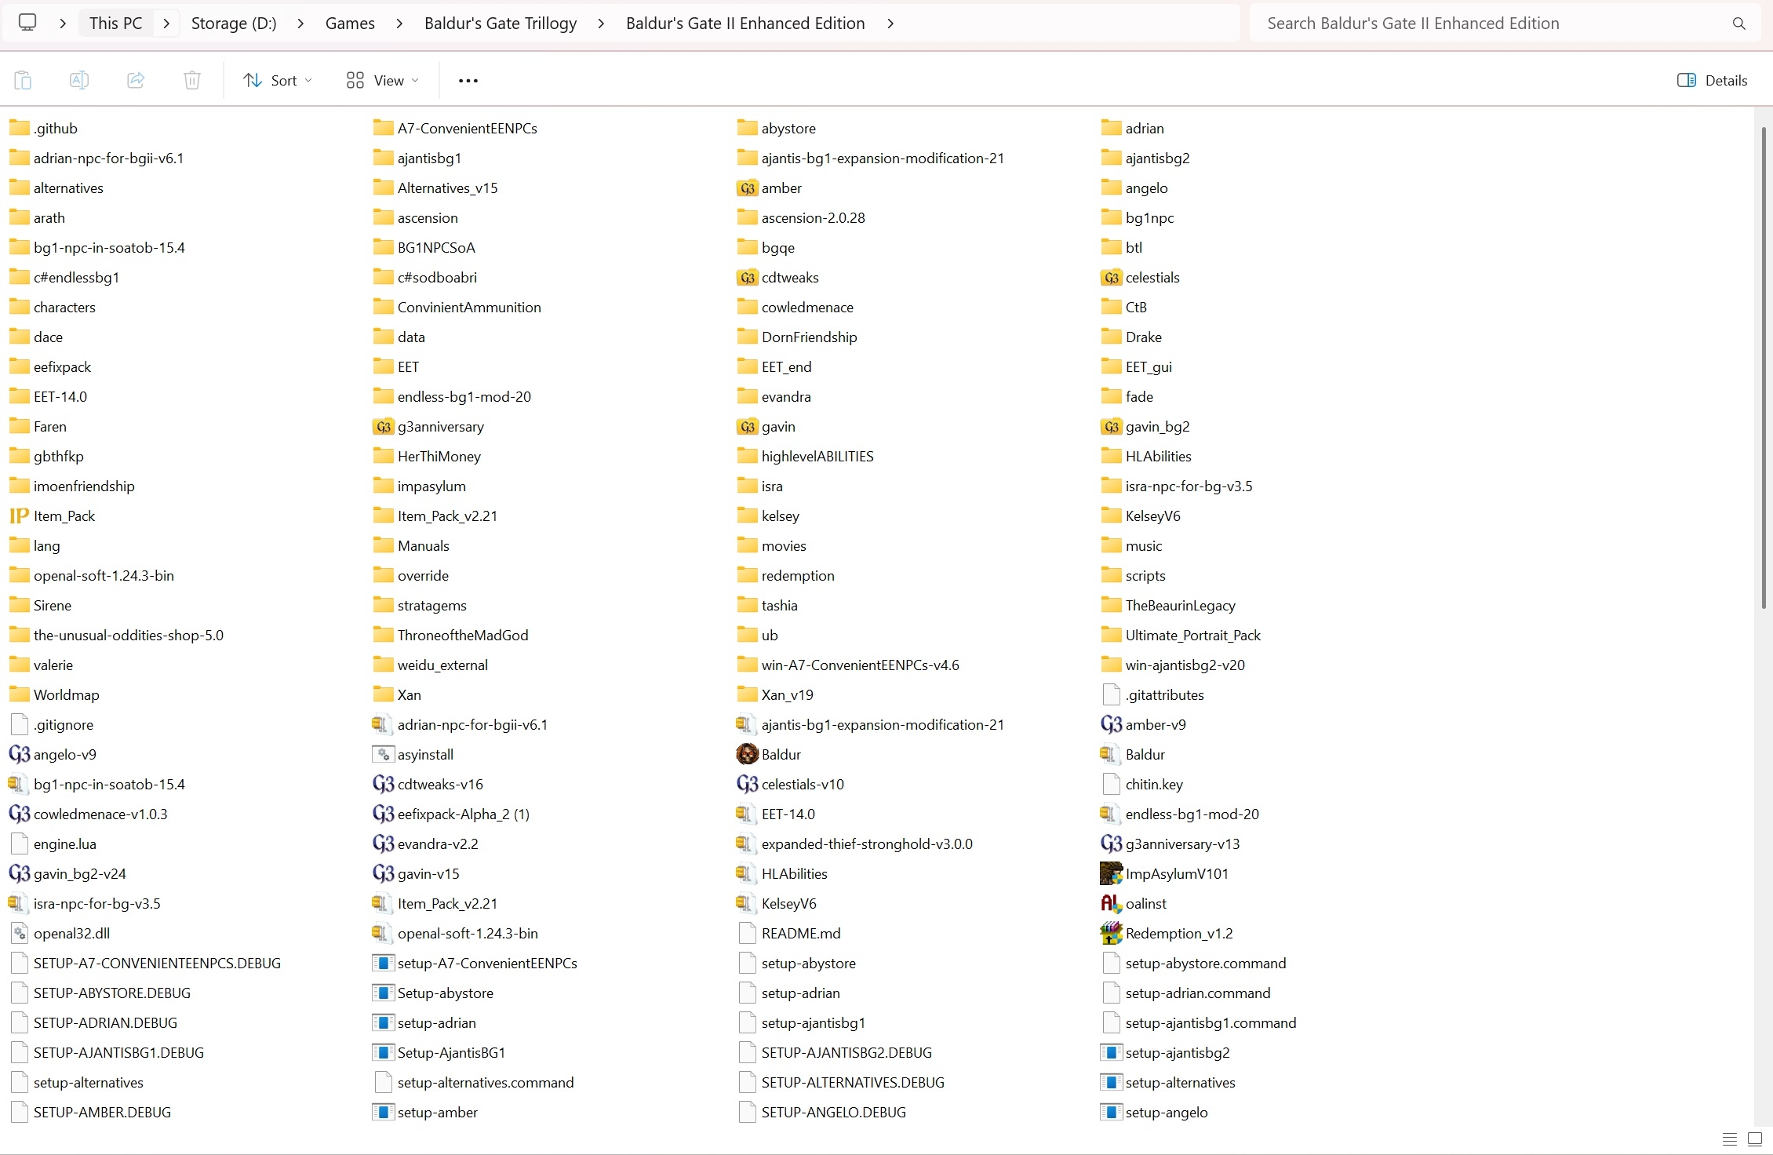Select the Baldur game executable icon

[748, 755]
